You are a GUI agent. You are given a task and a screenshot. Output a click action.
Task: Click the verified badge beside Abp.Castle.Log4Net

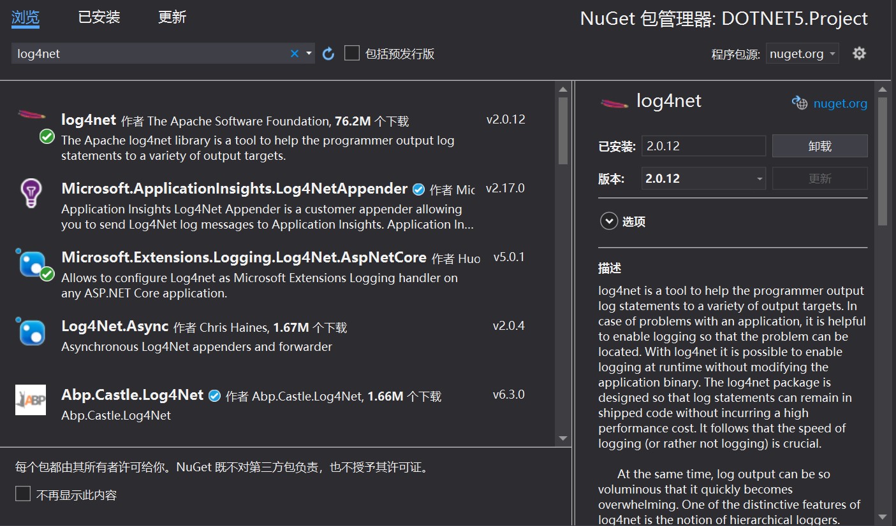coord(215,395)
